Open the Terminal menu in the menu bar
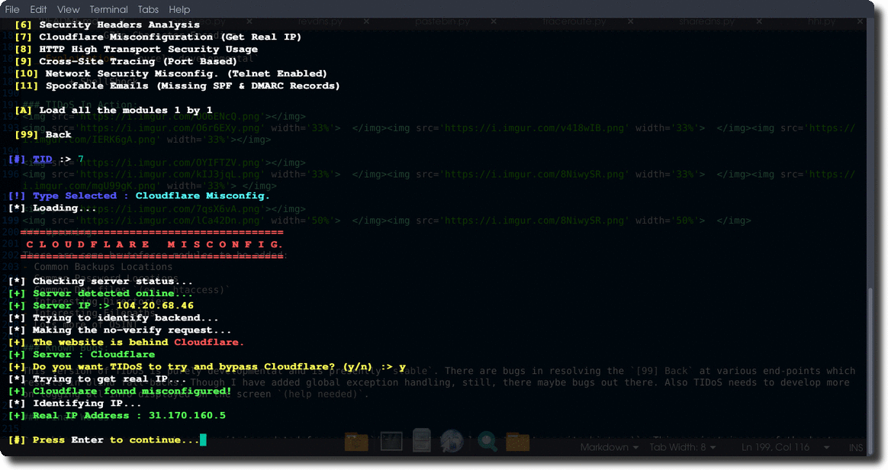Screen dimensions: 888x470 coord(108,9)
